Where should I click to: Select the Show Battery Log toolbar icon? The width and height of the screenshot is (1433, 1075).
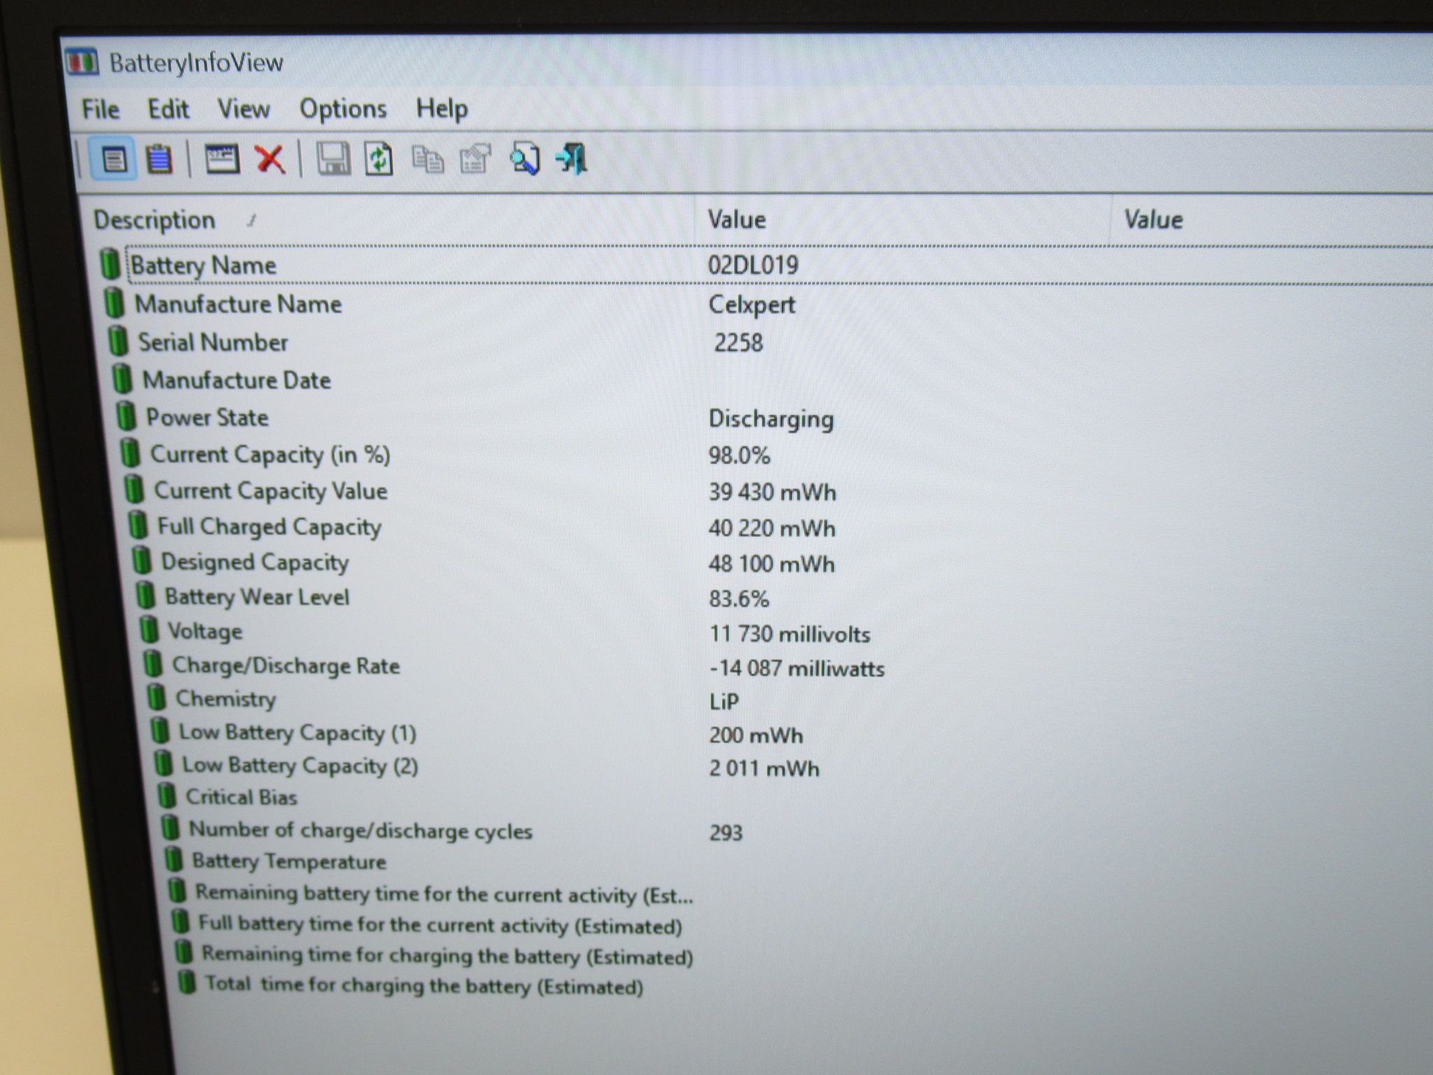tap(159, 160)
